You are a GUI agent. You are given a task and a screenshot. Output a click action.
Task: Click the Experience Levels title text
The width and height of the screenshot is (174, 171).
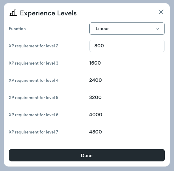(48, 13)
